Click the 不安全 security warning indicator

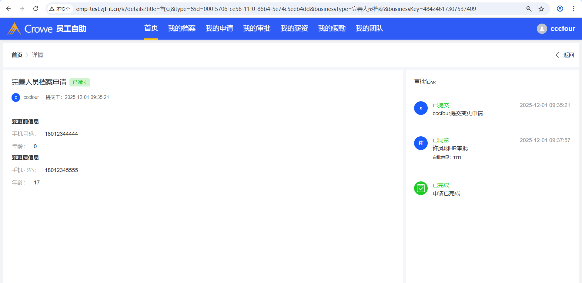[x=60, y=9]
